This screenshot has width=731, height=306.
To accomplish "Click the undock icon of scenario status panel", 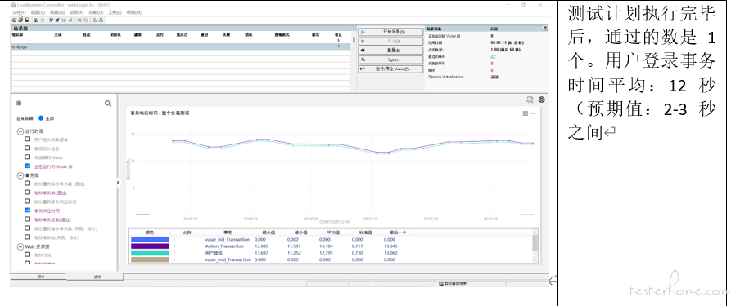I will tap(545, 29).
